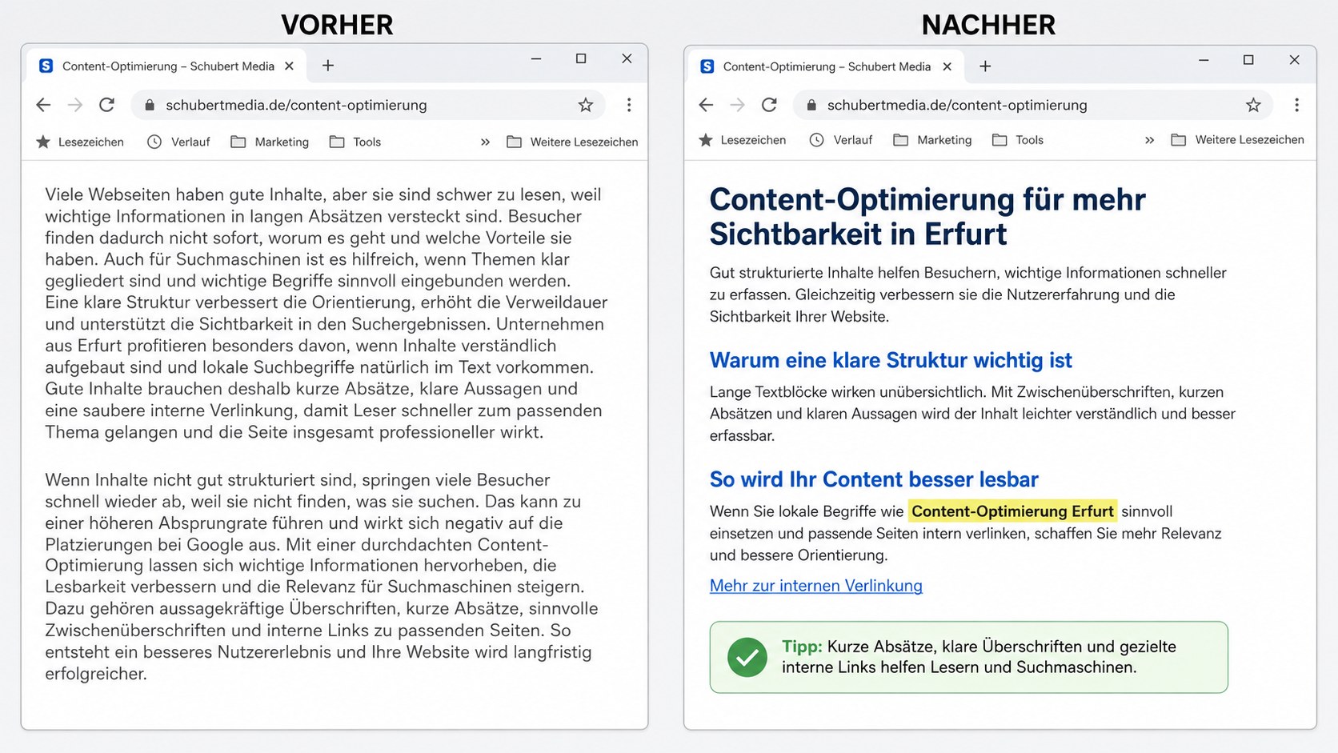Click forward arrow in VORHER browser window
1338x753 pixels.
click(x=74, y=105)
